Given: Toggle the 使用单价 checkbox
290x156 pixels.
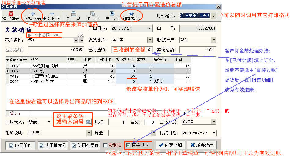Looking at the screenshot, I should coord(11,145).
